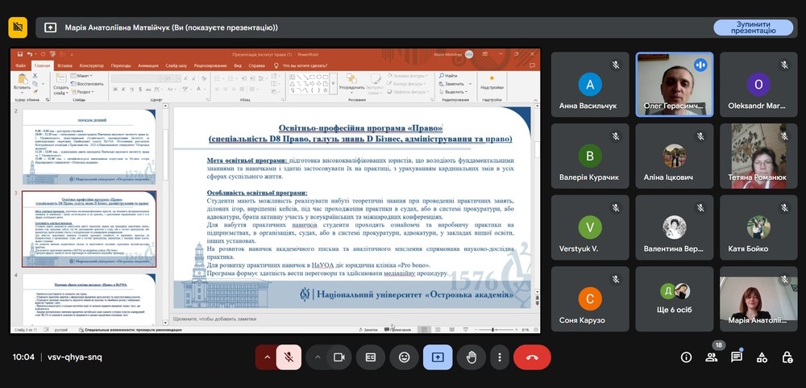Click the Ще 6 осіб tile

tap(675, 299)
